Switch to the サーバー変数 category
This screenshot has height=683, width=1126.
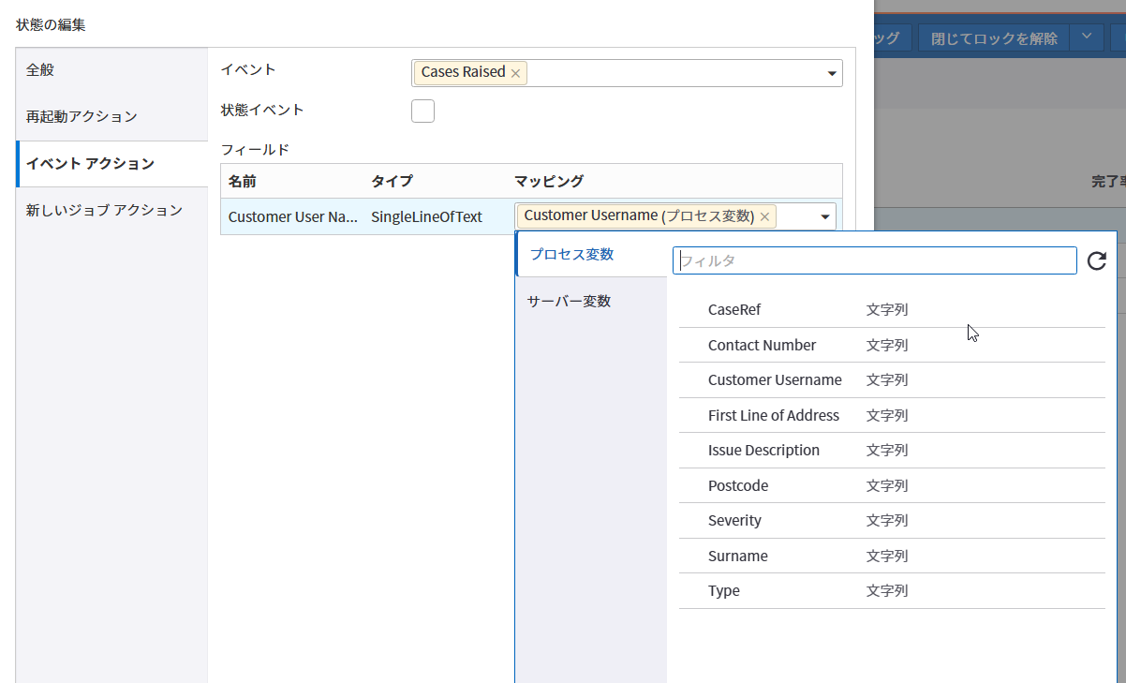point(569,302)
